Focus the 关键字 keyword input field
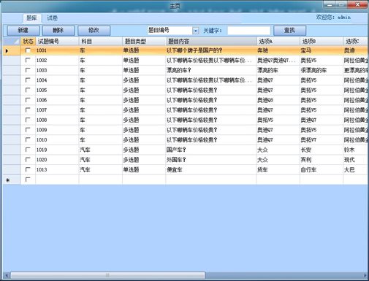 [248, 31]
